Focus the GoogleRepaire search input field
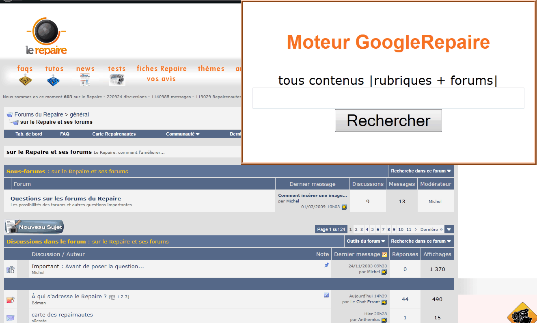This screenshot has width=537, height=323. click(x=388, y=98)
